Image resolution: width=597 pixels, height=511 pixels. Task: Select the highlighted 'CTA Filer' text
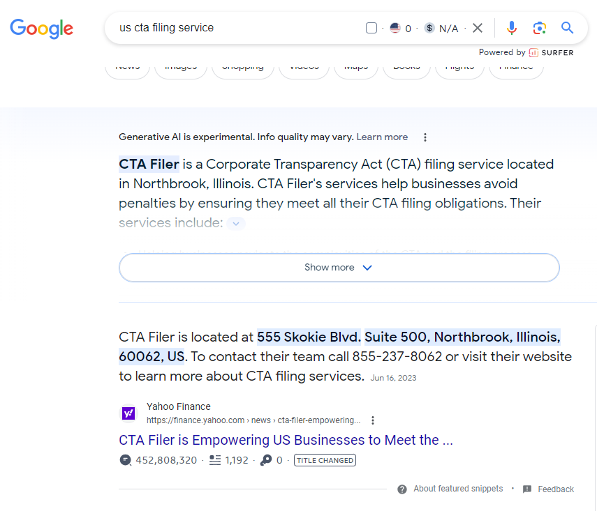click(x=149, y=165)
